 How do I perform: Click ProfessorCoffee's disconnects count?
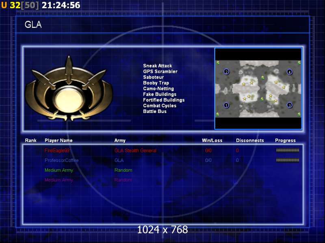coord(237,160)
